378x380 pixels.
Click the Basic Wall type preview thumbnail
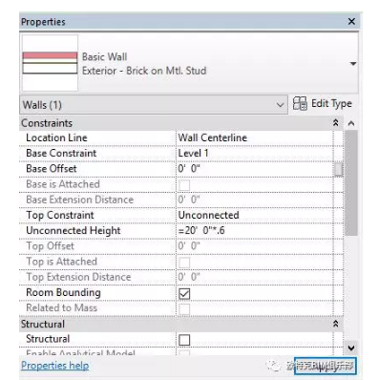coord(50,63)
